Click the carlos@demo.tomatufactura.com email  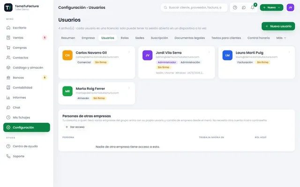(x=97, y=57)
